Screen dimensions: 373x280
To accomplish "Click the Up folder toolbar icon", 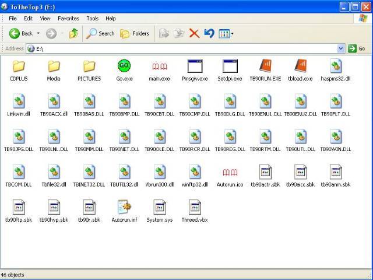I will pyautogui.click(x=73, y=33).
